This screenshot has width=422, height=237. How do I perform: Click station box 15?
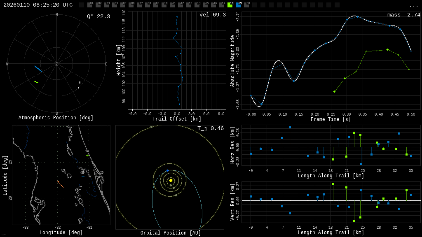(x=205, y=5)
